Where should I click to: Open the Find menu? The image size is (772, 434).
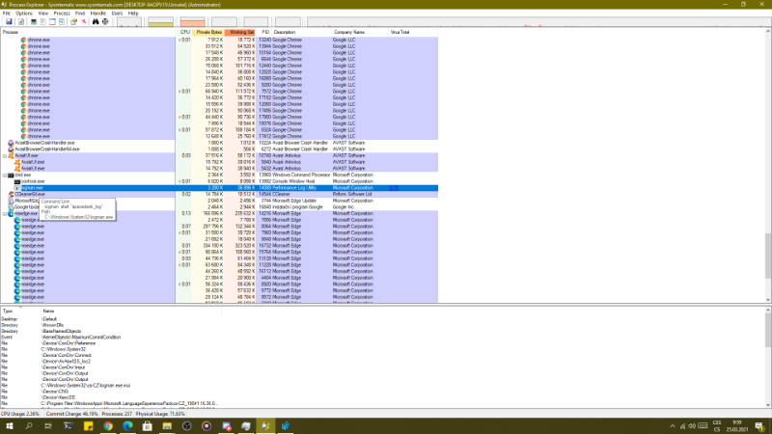(80, 14)
